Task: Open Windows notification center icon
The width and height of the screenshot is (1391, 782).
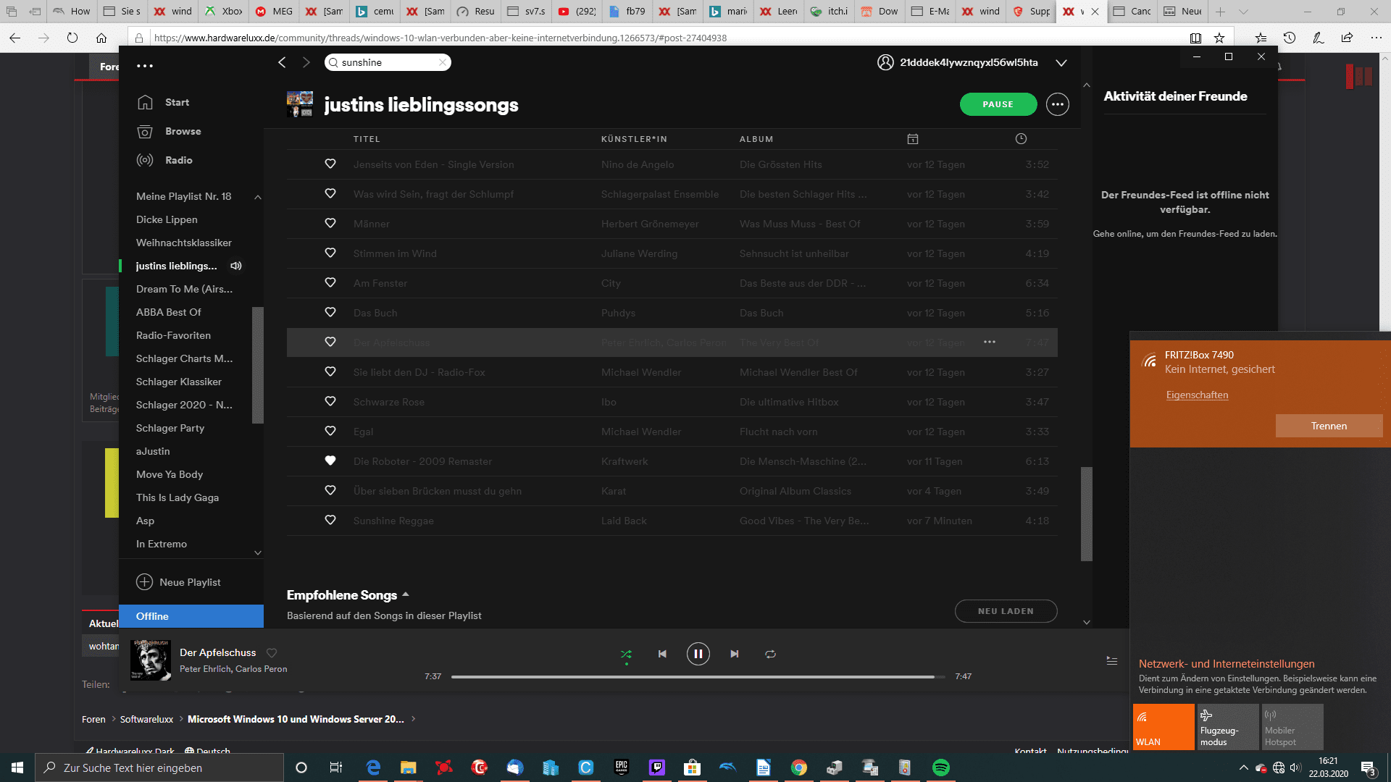Action: click(x=1368, y=768)
